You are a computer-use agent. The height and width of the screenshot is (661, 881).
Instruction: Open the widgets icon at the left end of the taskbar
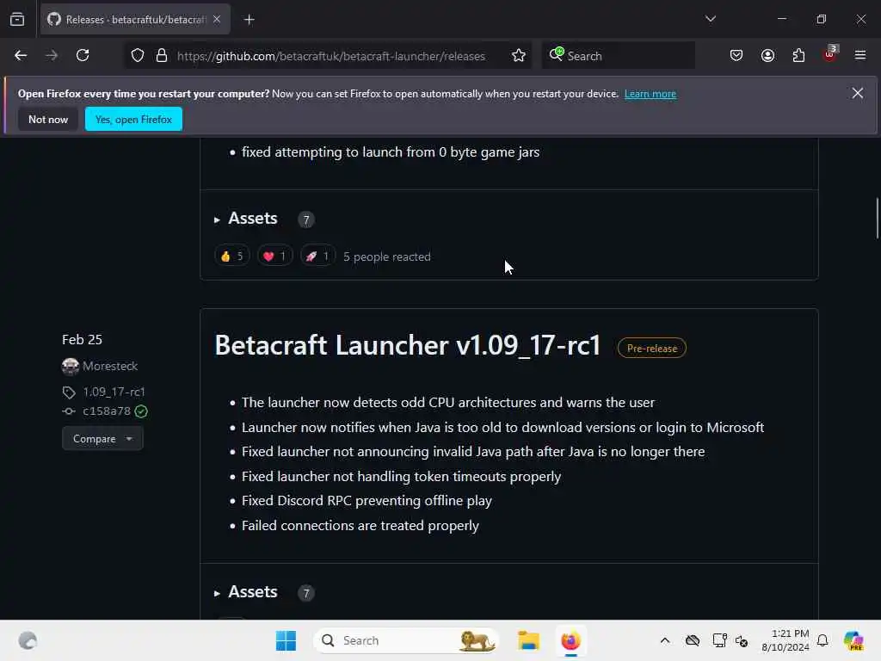28,640
